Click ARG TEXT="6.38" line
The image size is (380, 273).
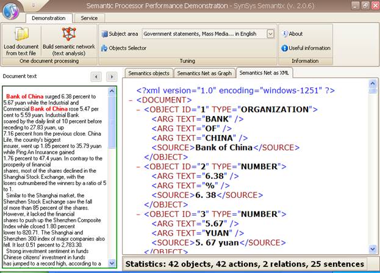pyautogui.click(x=195, y=176)
